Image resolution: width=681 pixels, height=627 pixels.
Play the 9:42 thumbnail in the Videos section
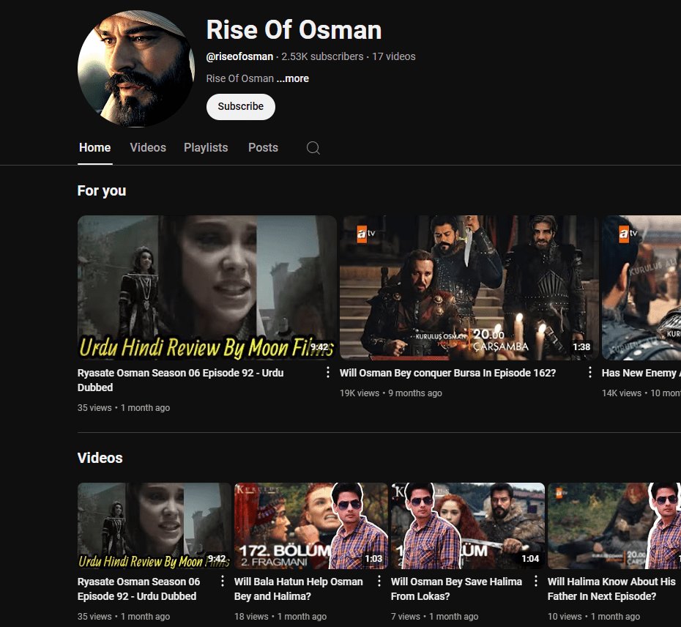(155, 526)
